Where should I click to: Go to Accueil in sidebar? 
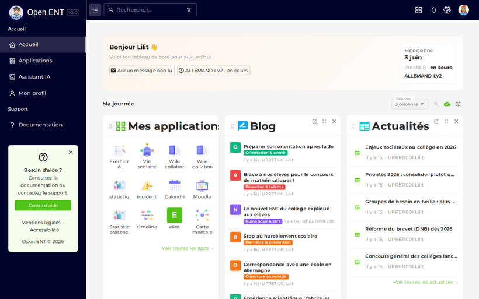(43, 44)
